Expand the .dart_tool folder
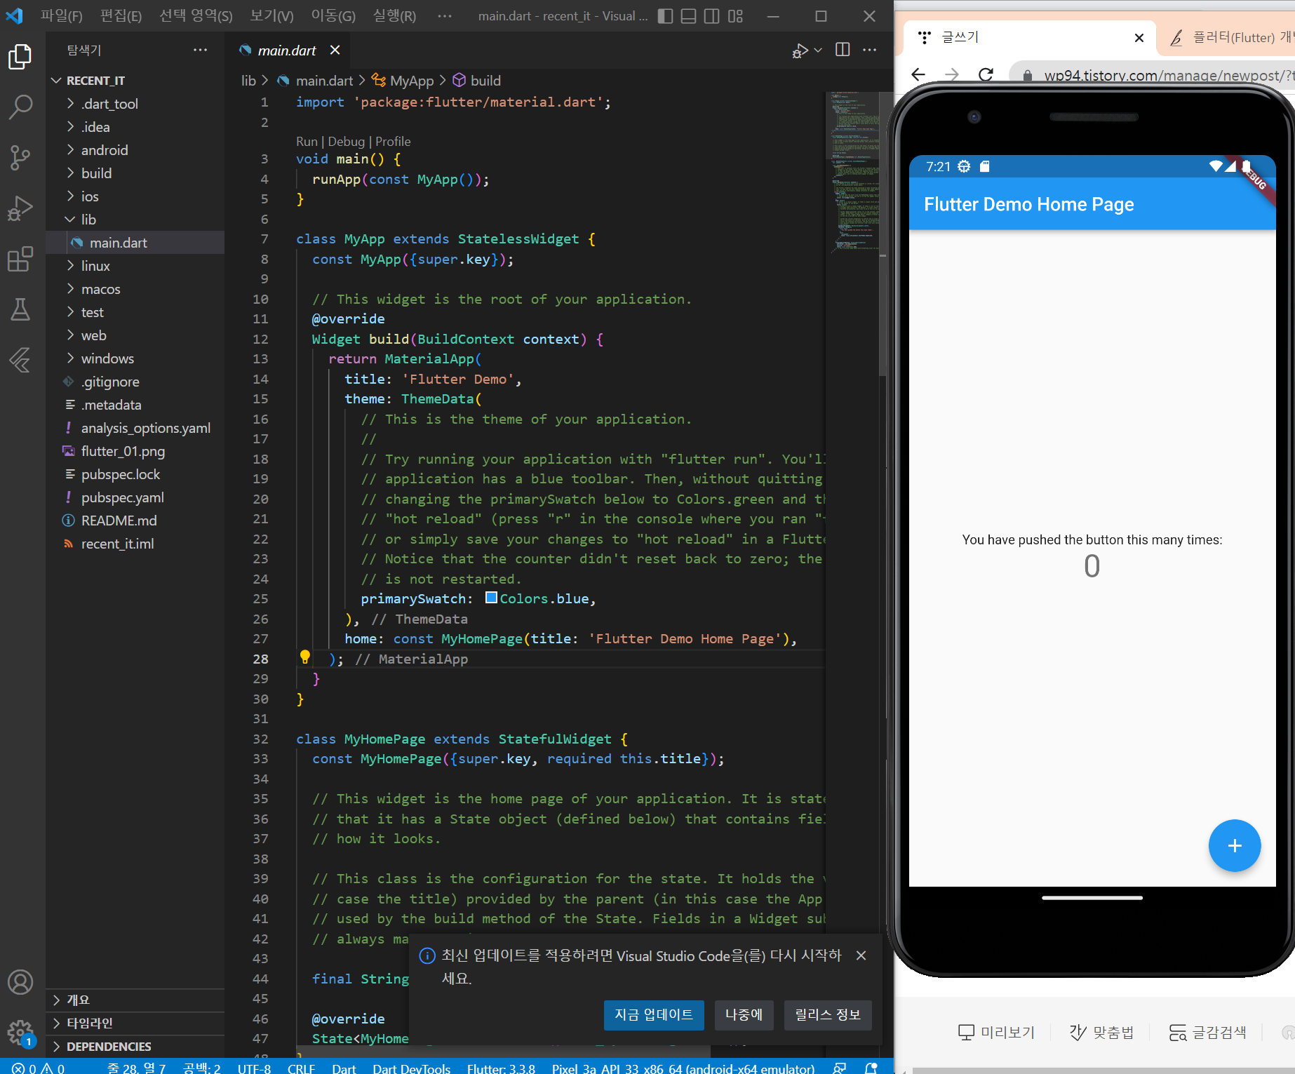Screen dimensions: 1295x1074 [135, 104]
